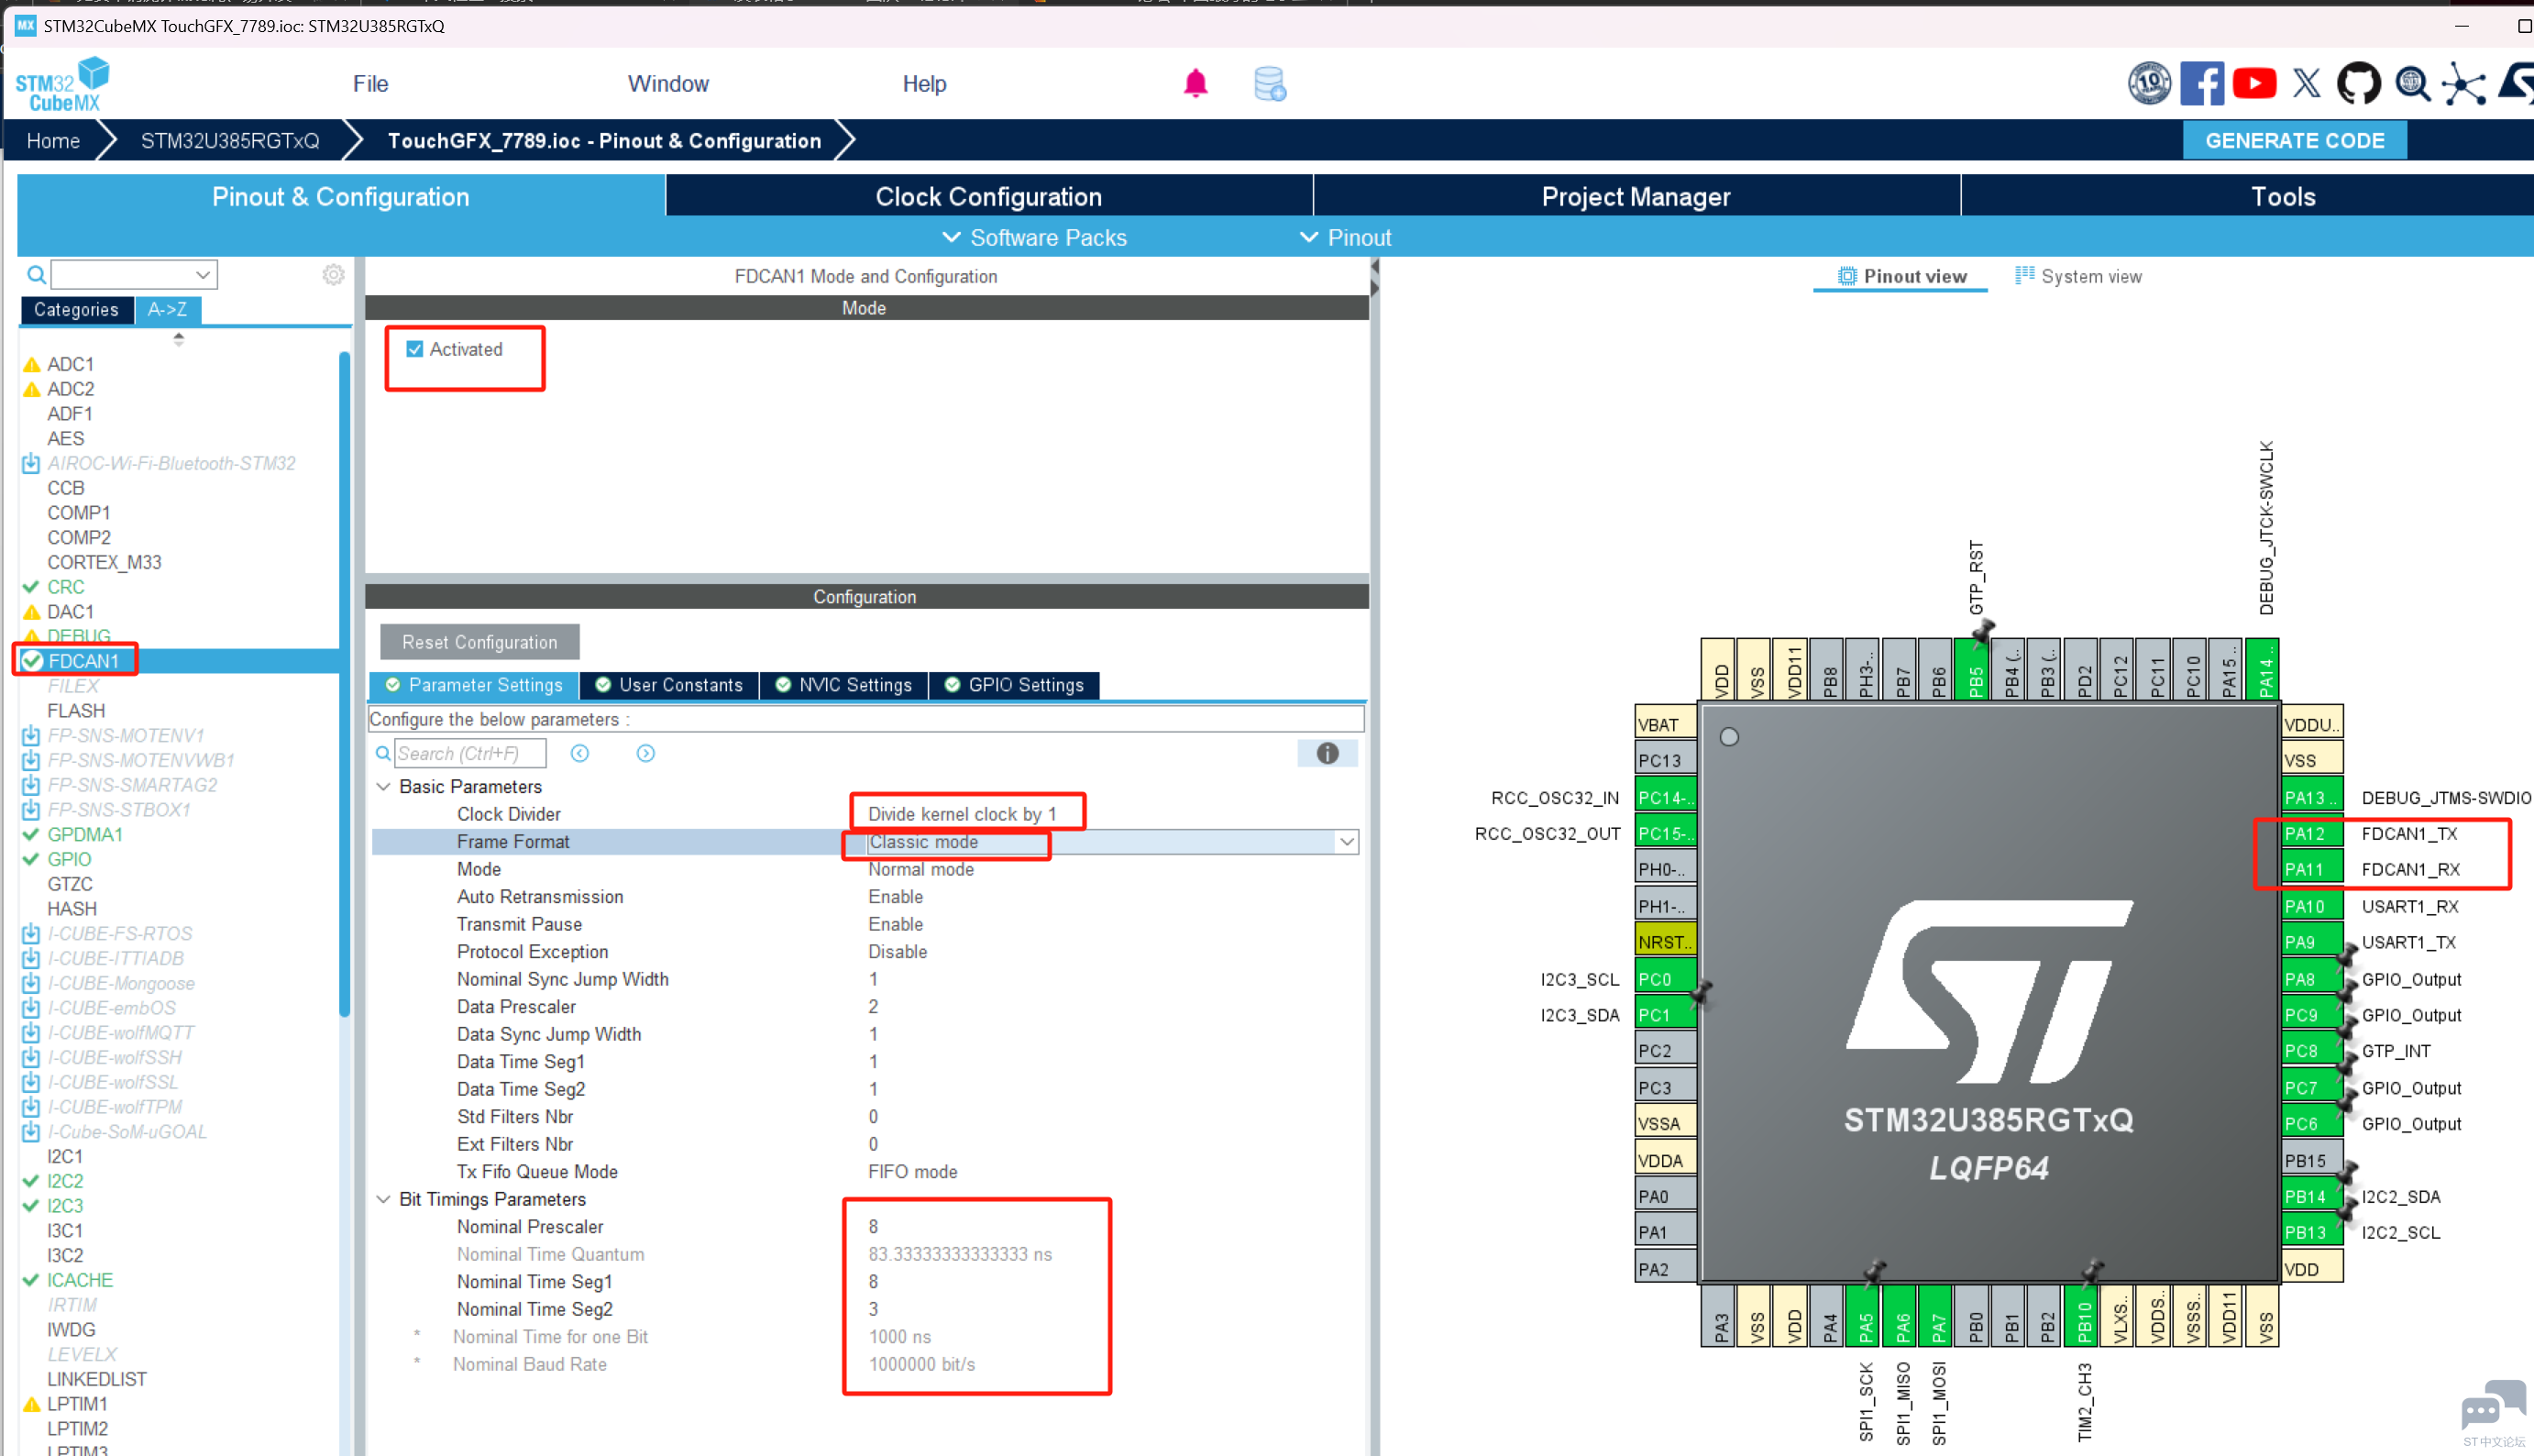The image size is (2534, 1456).
Task: Select the A->Z sorting tab
Action: click(x=167, y=310)
